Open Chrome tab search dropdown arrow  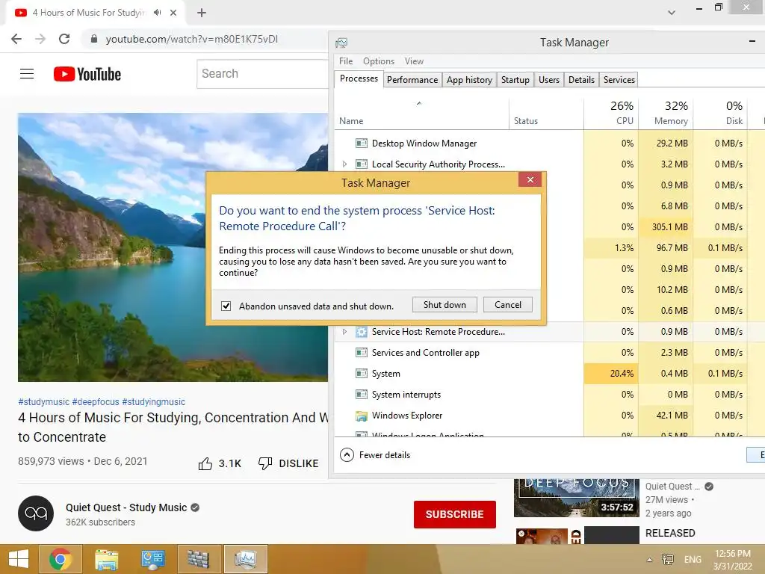click(x=672, y=13)
